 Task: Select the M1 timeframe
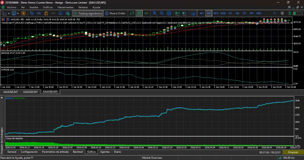[x=202, y=13]
